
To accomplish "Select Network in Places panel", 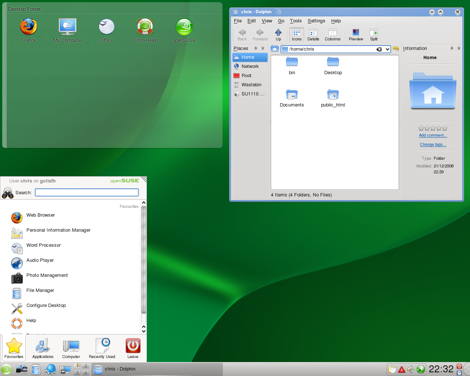I will tap(250, 66).
